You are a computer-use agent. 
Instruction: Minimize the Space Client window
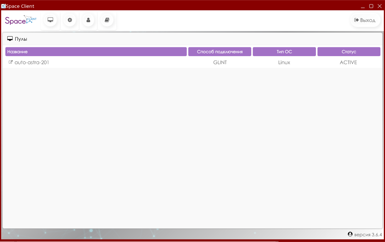pyautogui.click(x=363, y=6)
